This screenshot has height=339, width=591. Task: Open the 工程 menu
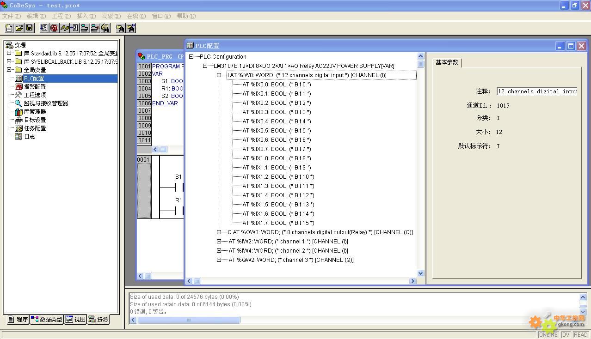point(62,16)
